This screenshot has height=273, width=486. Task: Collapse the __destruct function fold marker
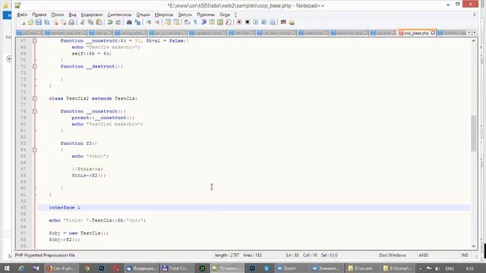coord(35,66)
